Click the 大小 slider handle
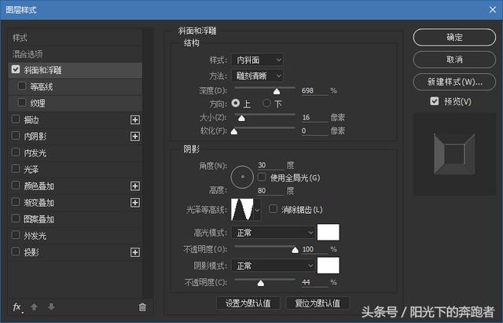 [x=241, y=119]
